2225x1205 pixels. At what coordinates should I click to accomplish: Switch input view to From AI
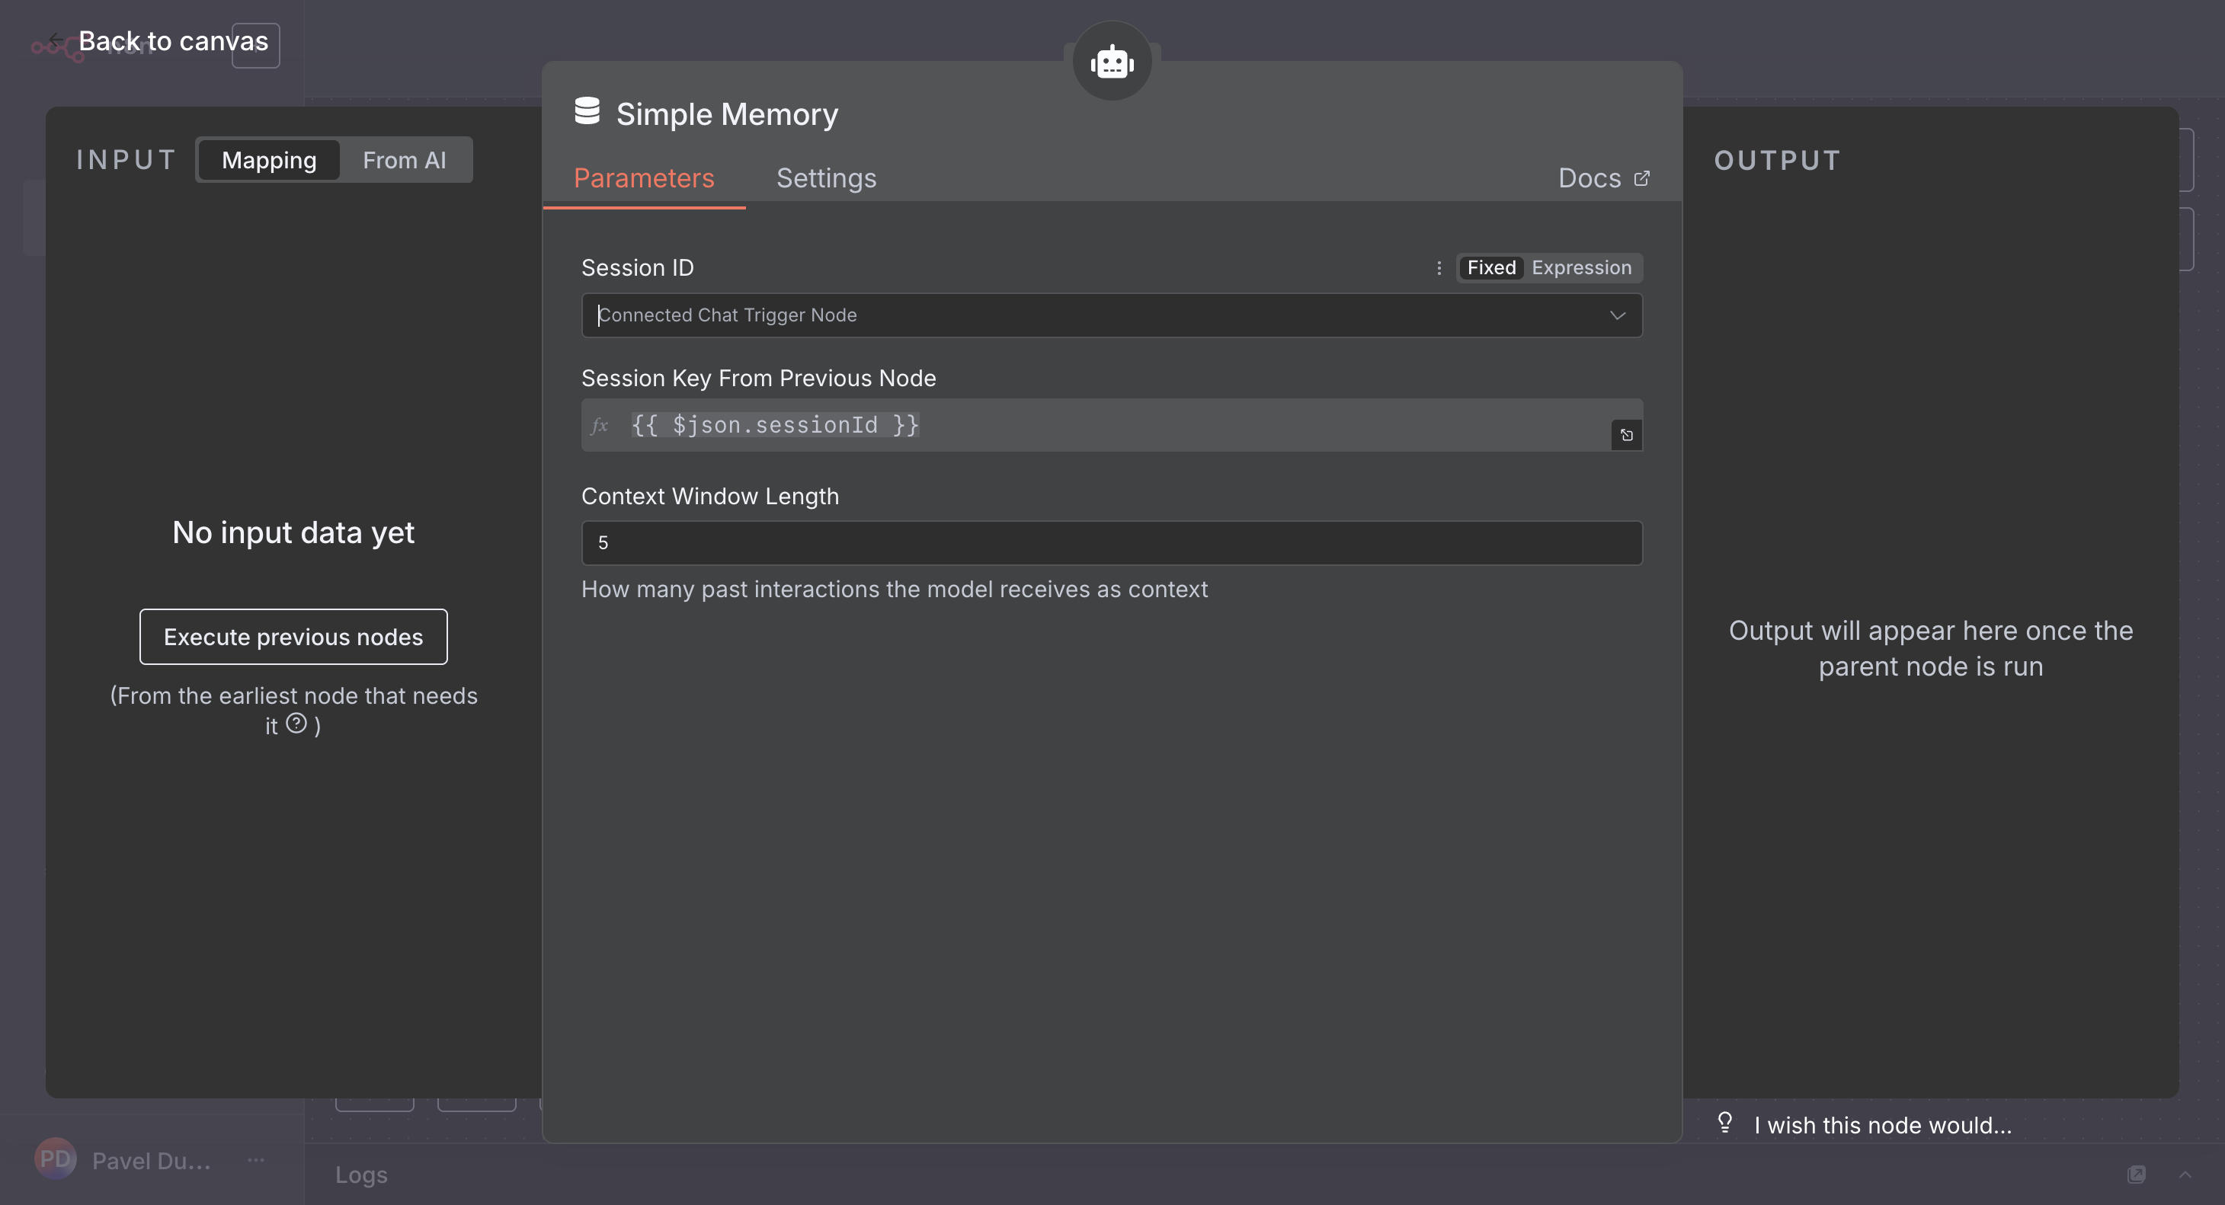coord(404,161)
